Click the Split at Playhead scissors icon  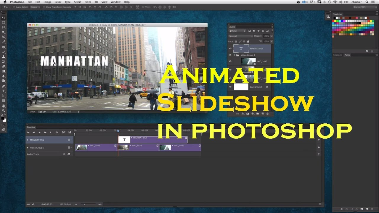pyautogui.click(x=63, y=132)
